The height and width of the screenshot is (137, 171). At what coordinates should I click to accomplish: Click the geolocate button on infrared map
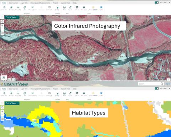pyautogui.click(x=2, y=21)
